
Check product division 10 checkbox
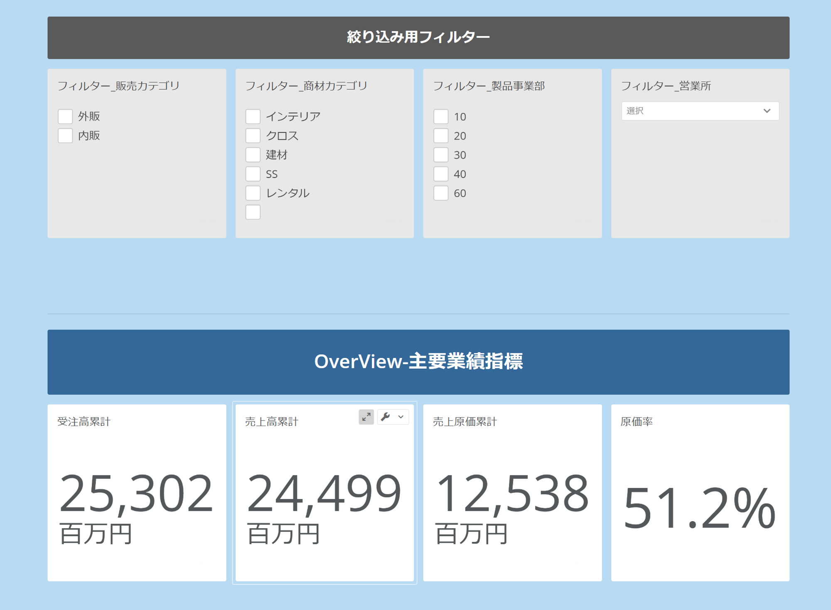click(x=441, y=116)
